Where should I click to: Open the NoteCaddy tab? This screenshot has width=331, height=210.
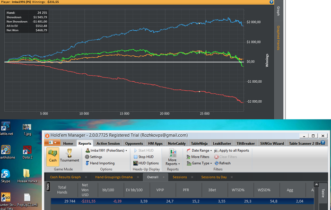pos(177,143)
